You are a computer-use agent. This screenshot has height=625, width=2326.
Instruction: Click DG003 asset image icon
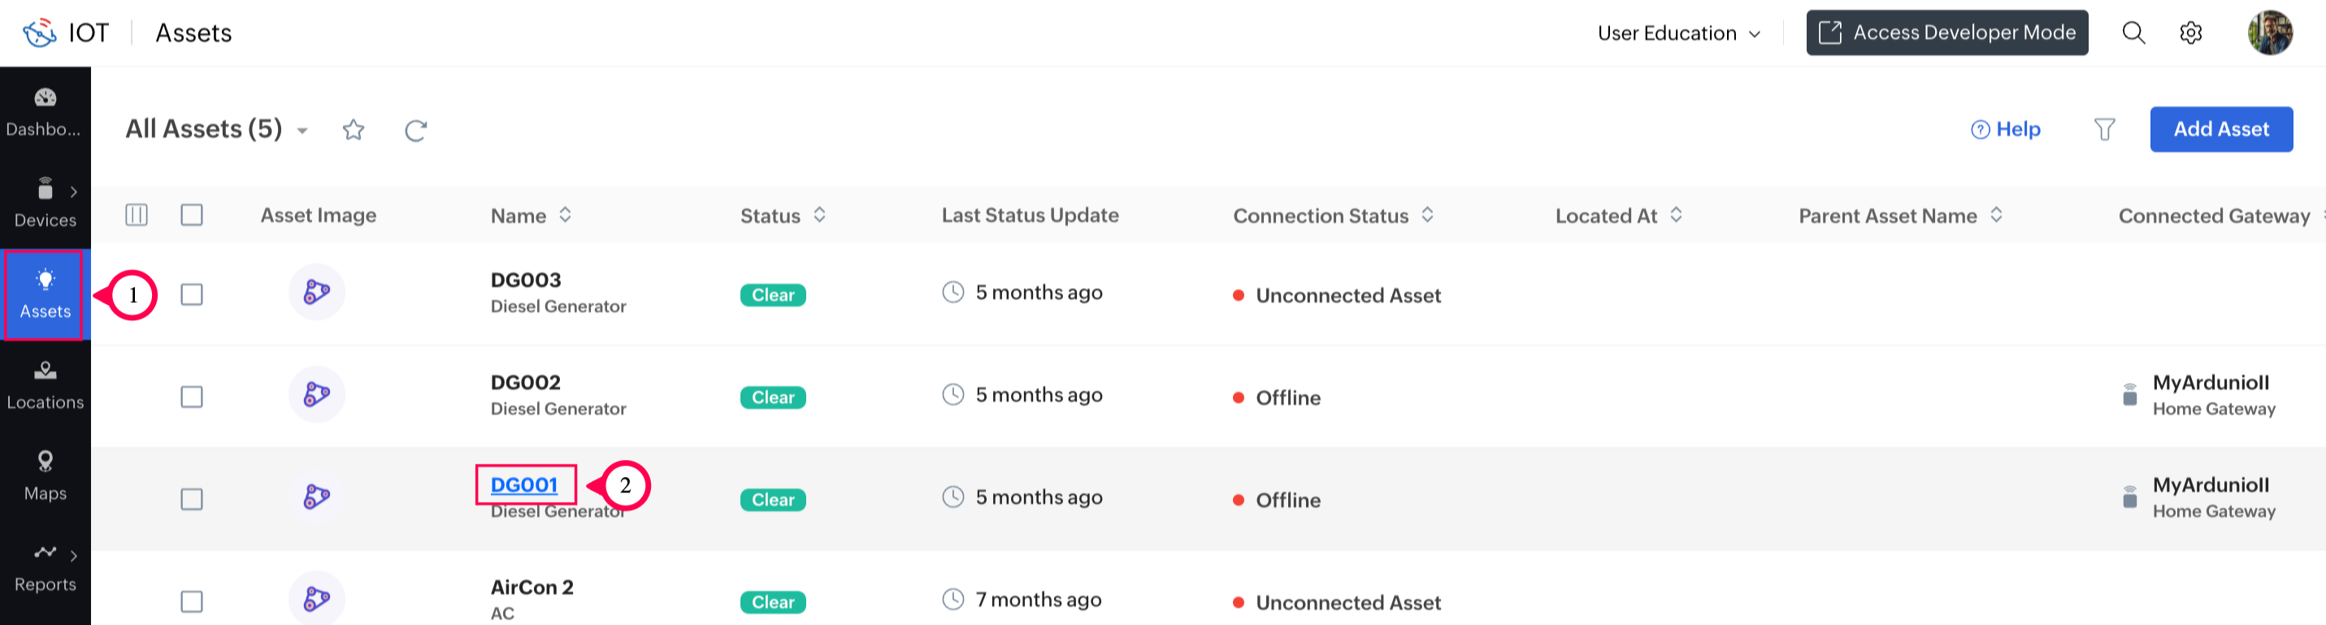316,293
